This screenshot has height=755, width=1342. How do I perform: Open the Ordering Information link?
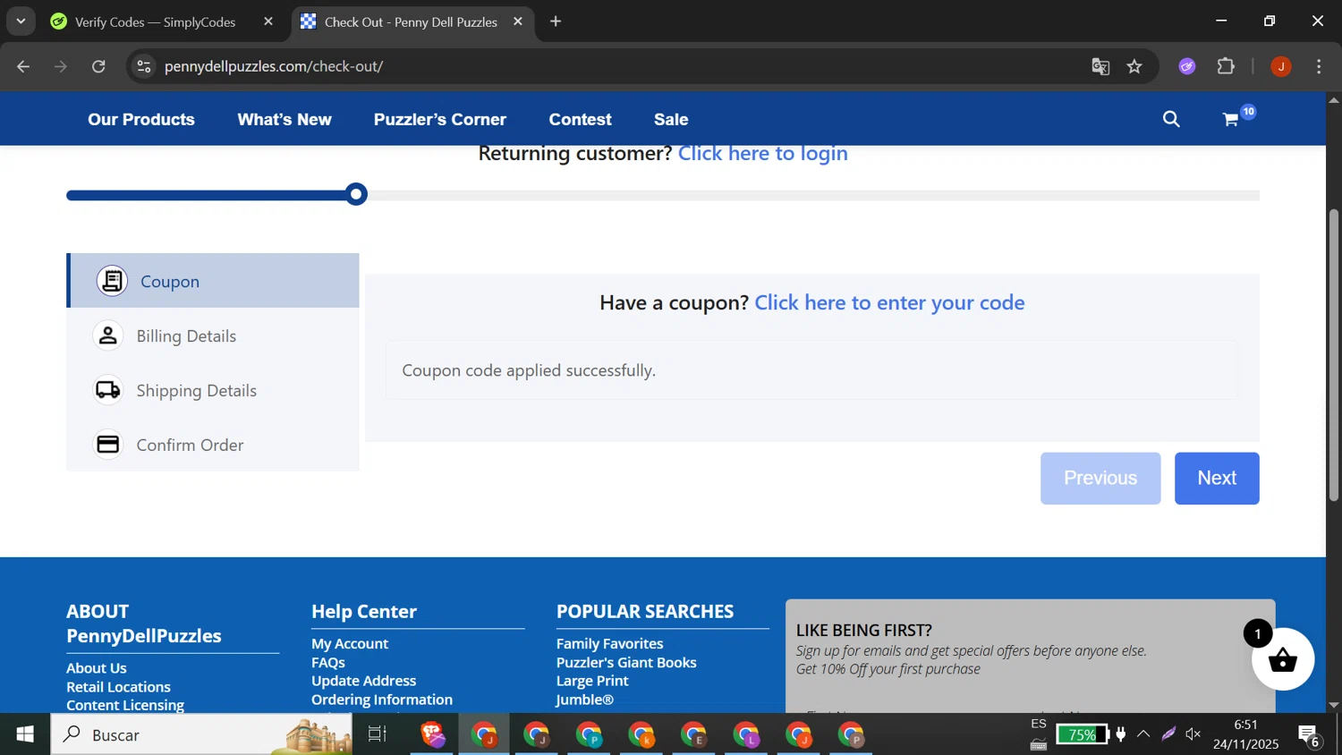382,700
